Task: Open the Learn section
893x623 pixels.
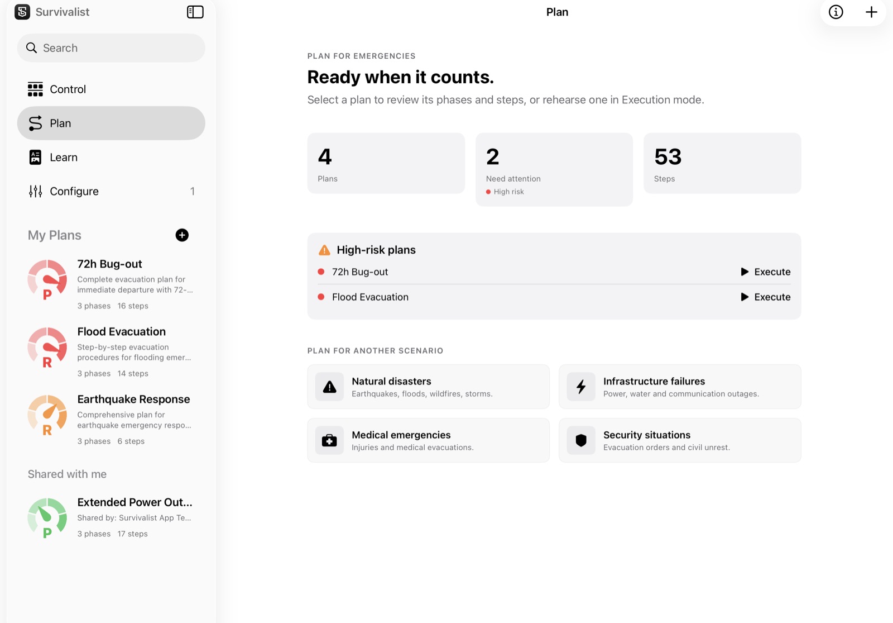Action: coord(111,158)
